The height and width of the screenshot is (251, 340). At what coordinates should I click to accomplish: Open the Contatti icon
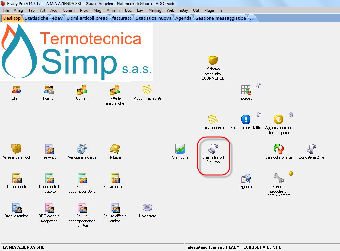click(x=82, y=90)
